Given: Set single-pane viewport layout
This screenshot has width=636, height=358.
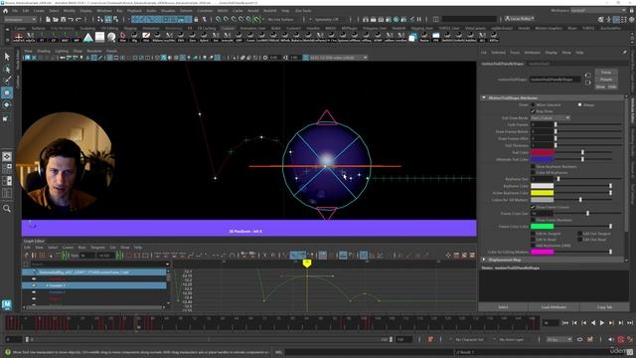Looking at the screenshot, I should click(x=7, y=156).
